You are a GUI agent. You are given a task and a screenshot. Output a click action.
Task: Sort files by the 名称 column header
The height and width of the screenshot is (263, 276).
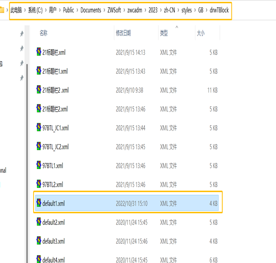(x=44, y=33)
